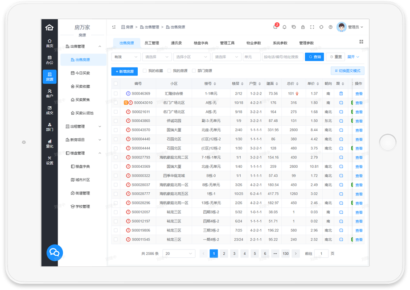Open 城市片区 in the side menu
This screenshot has width=410, height=290.
(x=83, y=180)
